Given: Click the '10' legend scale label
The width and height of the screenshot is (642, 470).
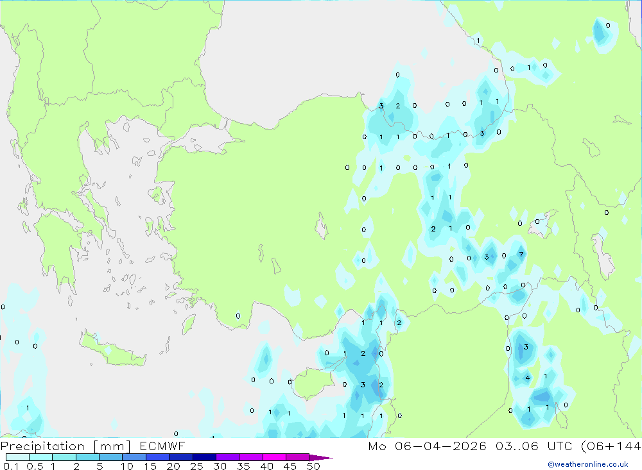Looking at the screenshot, I should pos(127,466).
